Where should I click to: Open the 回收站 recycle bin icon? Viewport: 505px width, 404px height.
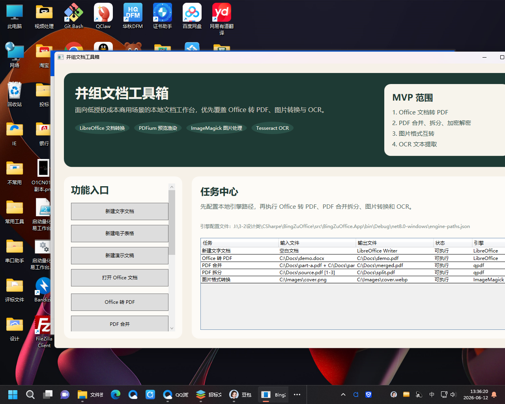pyautogui.click(x=15, y=94)
